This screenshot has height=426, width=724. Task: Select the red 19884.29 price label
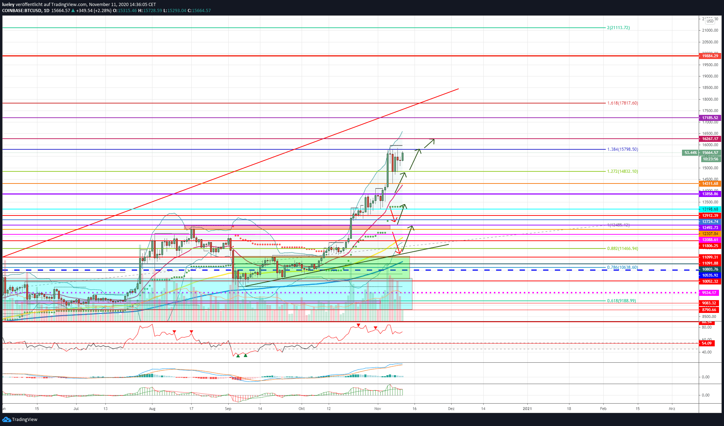click(x=710, y=56)
